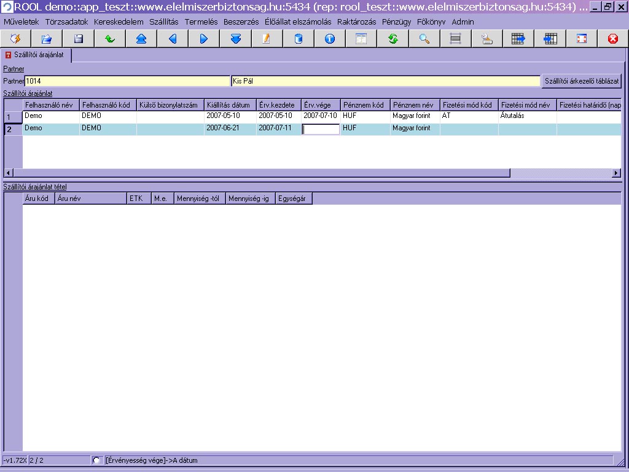
Task: Click the open folder toolbar icon
Action: (47, 39)
